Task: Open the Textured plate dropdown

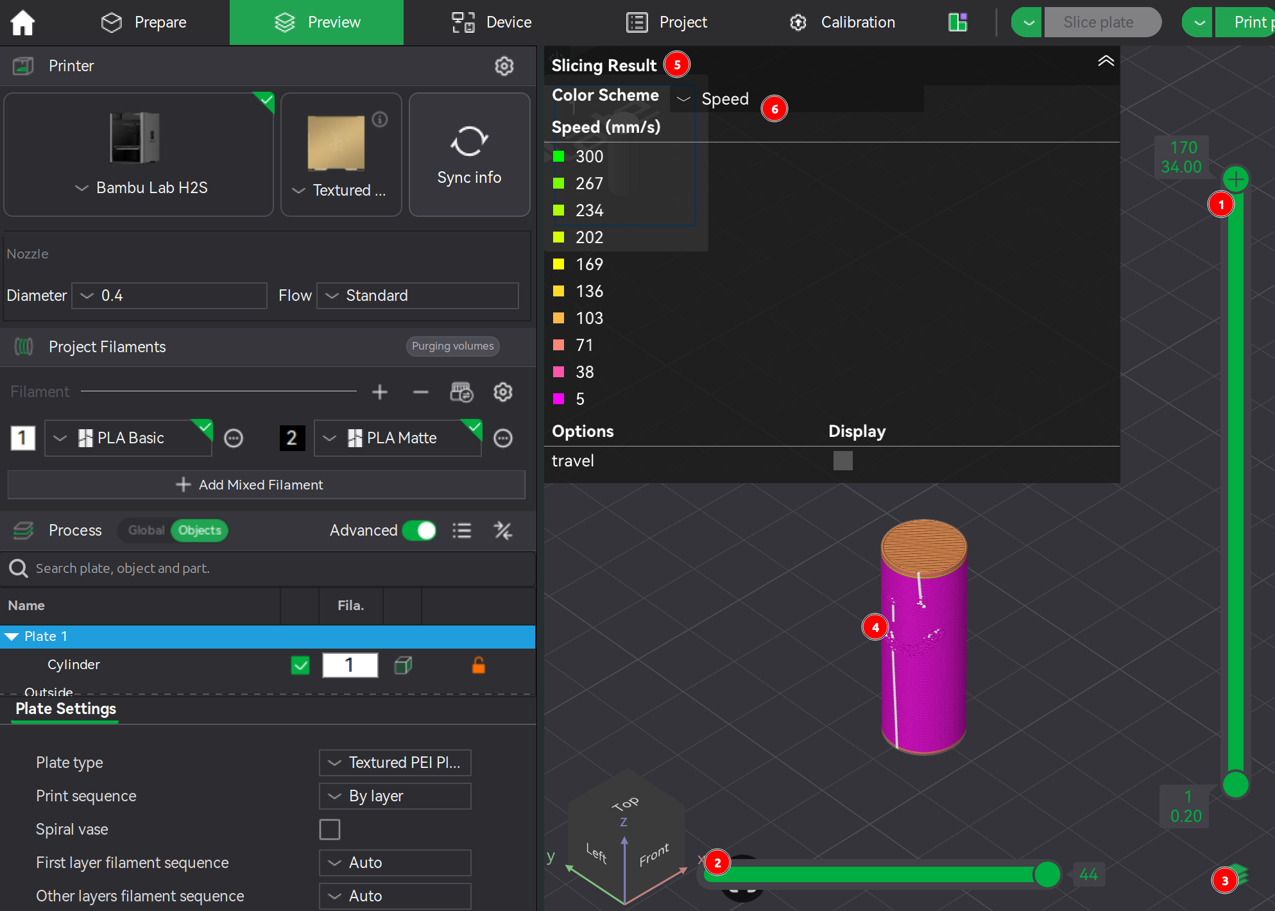Action: click(340, 191)
